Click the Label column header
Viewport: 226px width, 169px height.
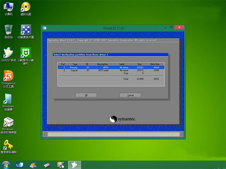122,64
